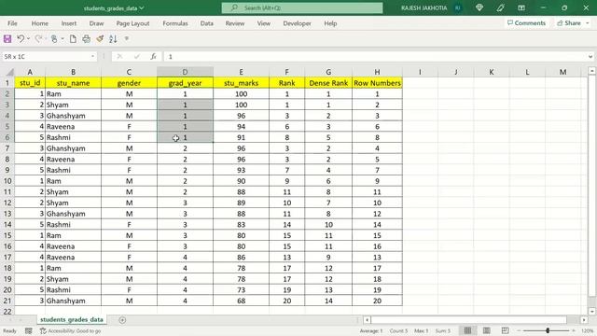Click the Touch/Mouse mode icon
Screen dimensions: 597x336
pos(54,39)
